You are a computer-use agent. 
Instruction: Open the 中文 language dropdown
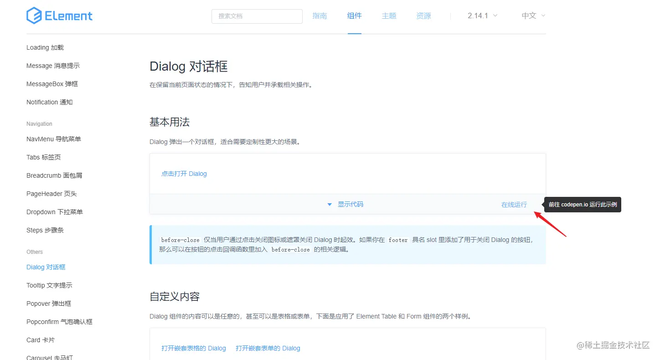[533, 15]
